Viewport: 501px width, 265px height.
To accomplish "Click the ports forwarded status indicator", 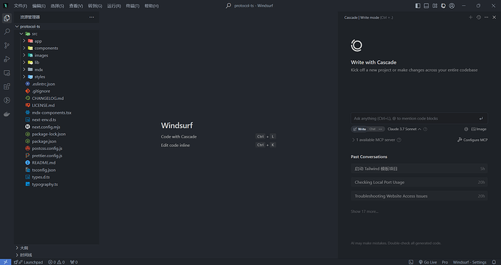I will (x=74, y=262).
